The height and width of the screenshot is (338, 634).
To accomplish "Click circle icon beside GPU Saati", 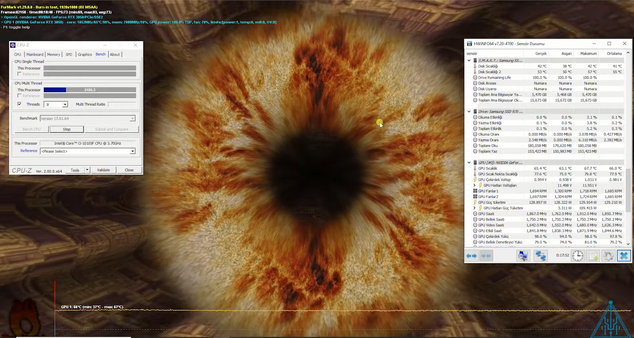I will click(475, 214).
